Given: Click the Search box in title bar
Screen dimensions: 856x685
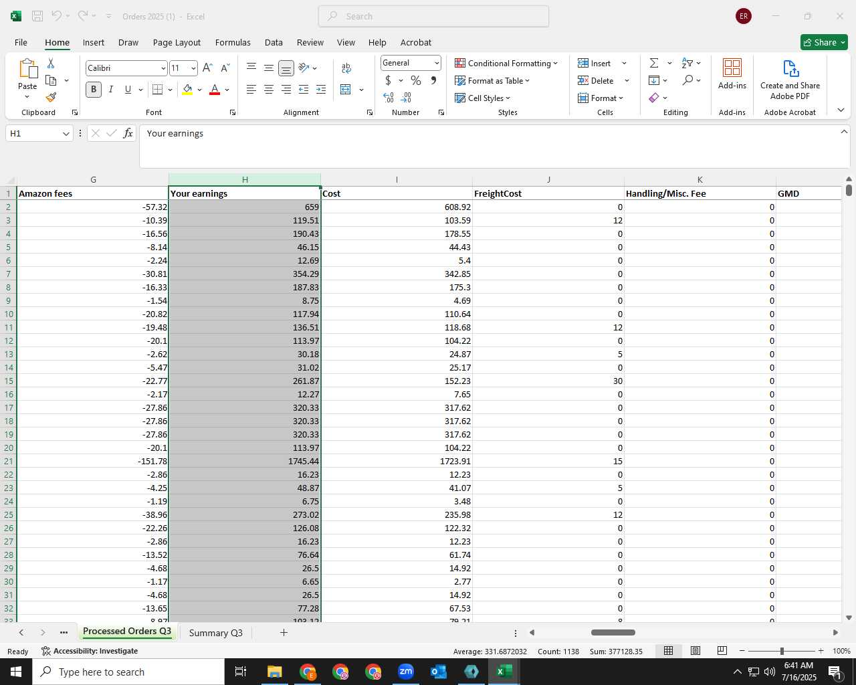Looking at the screenshot, I should (x=433, y=16).
